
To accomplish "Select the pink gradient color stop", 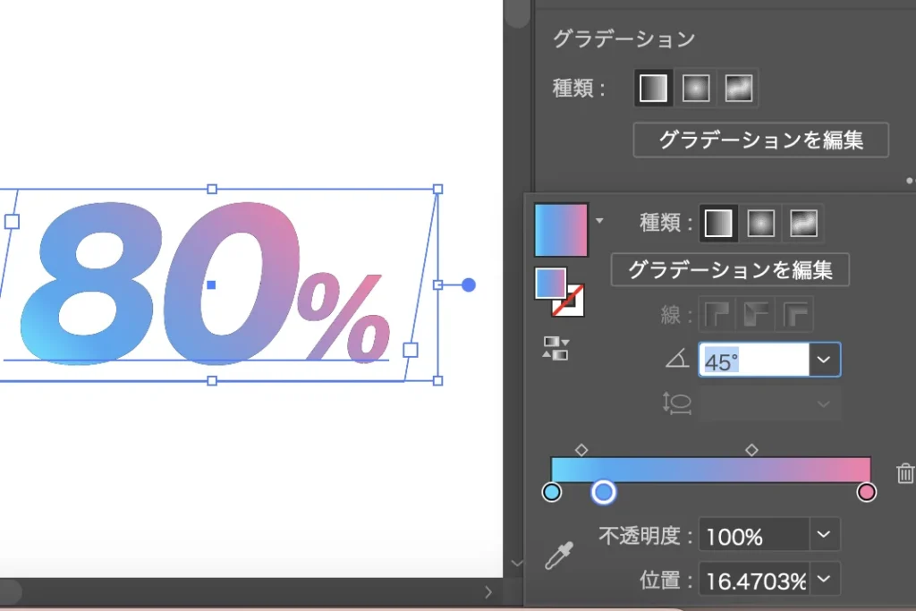I will [x=866, y=492].
